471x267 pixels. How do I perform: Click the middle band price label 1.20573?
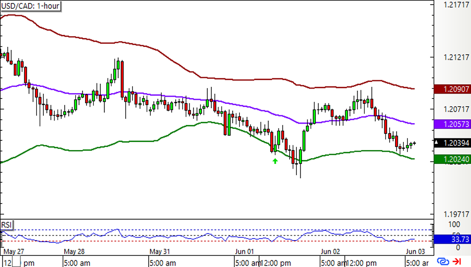pyautogui.click(x=453, y=124)
